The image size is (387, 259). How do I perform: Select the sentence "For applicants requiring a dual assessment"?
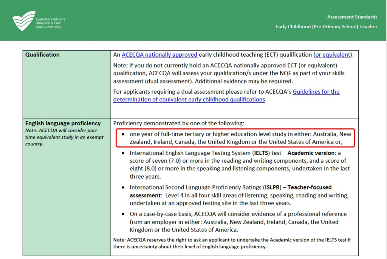tap(226, 96)
